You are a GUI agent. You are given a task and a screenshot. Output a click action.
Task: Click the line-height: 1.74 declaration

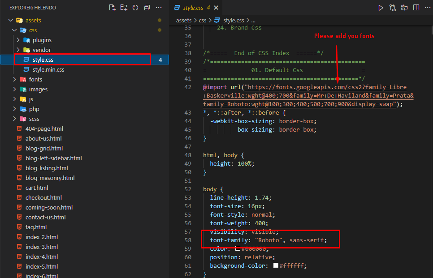[x=241, y=198]
